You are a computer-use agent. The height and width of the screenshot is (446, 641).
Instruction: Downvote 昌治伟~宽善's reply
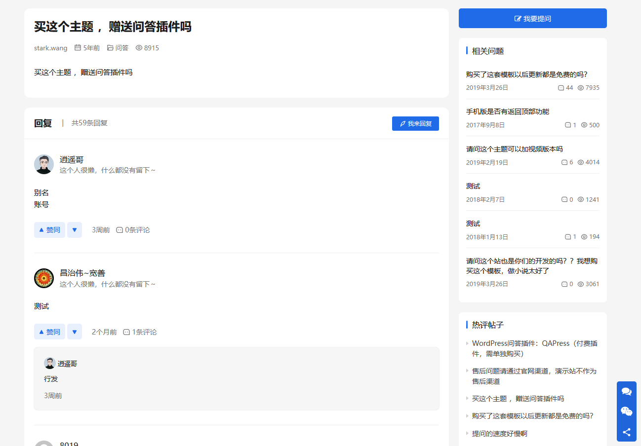click(x=75, y=332)
